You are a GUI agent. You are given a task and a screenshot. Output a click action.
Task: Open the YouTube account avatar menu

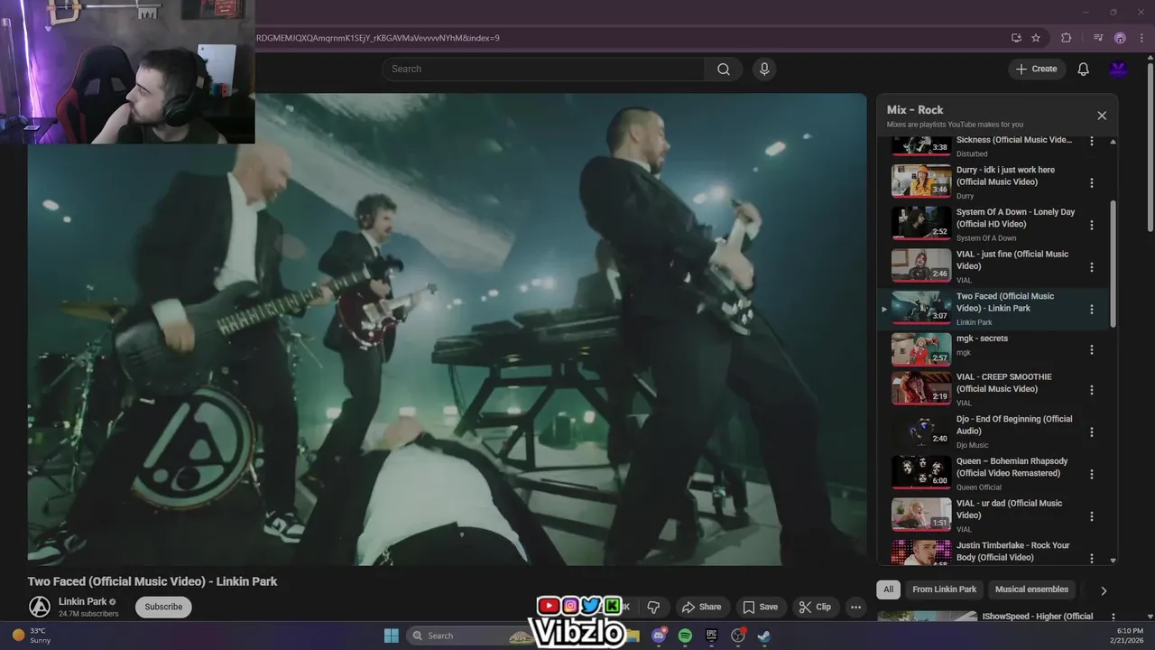coord(1119,70)
